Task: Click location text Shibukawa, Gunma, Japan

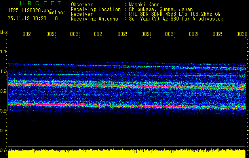Action: (161, 9)
